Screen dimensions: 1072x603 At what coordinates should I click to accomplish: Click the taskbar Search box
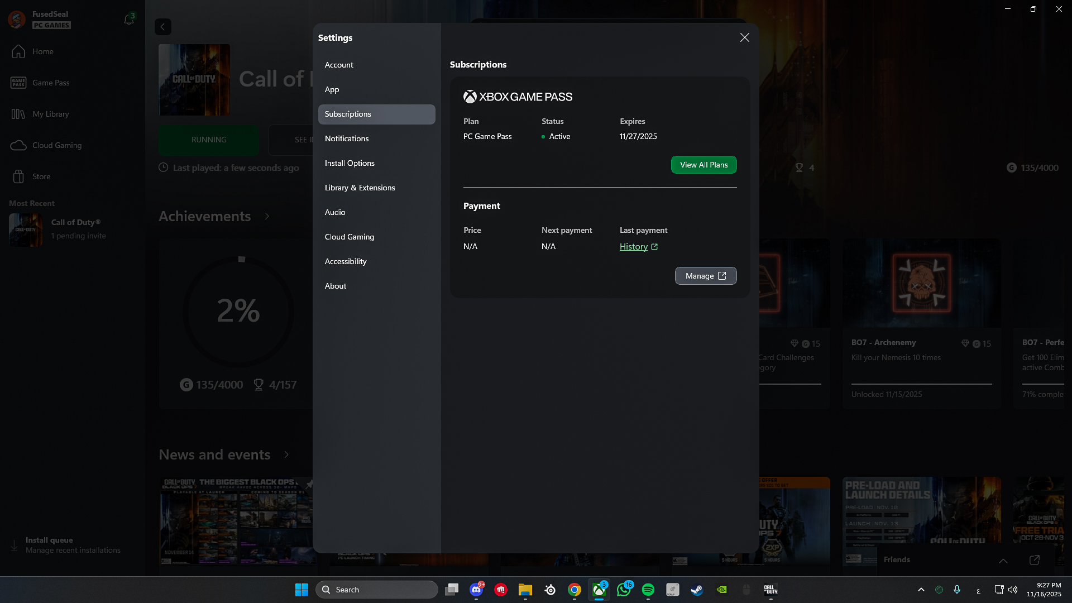pos(377,590)
